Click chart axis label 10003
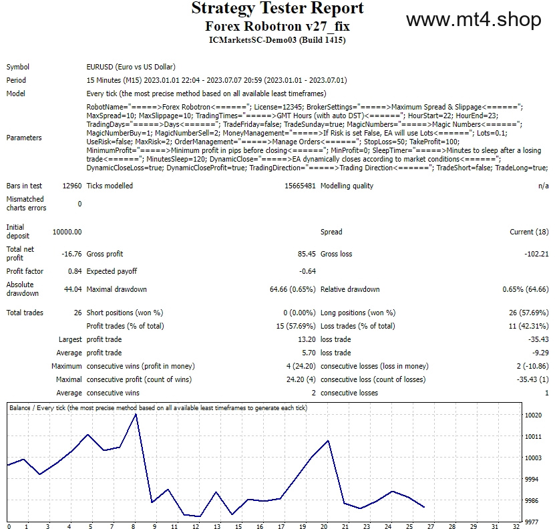The image size is (555, 529). pyautogui.click(x=533, y=458)
